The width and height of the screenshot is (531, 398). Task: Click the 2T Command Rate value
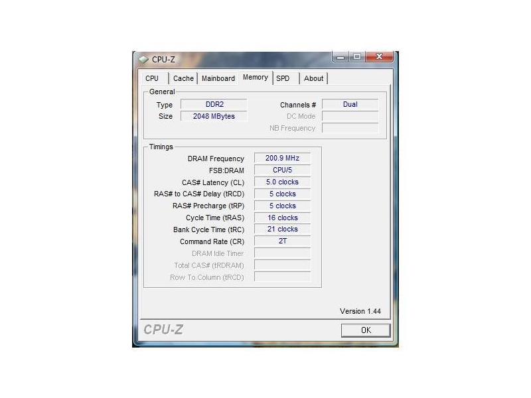click(283, 241)
